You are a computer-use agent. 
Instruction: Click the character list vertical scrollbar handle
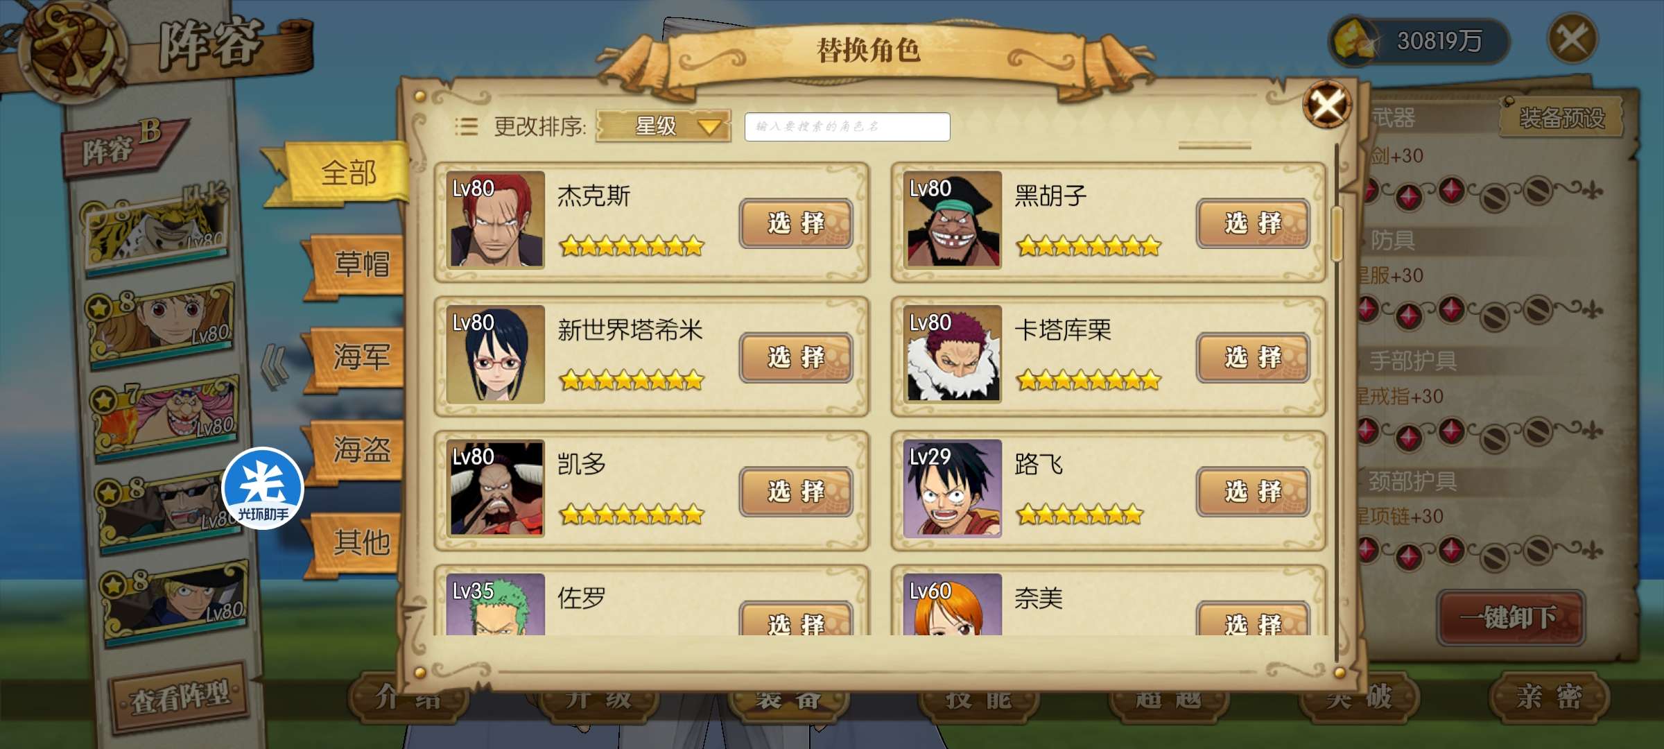pyautogui.click(x=1337, y=234)
